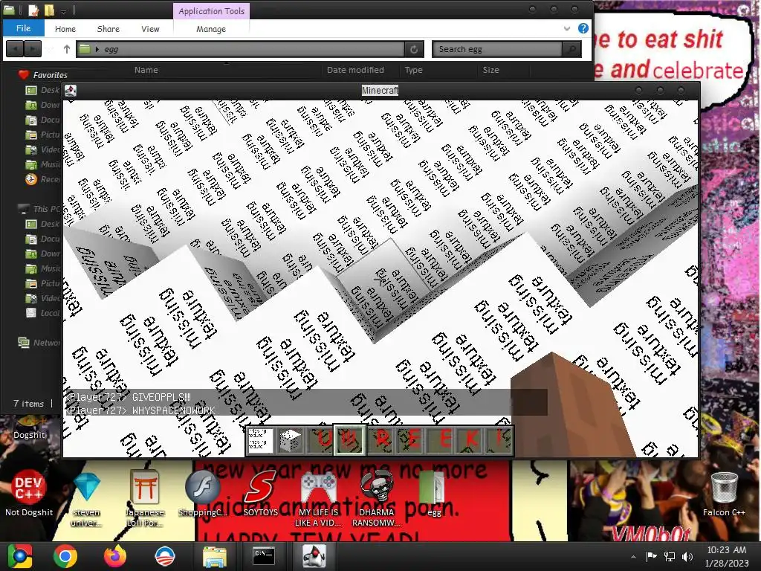Expand the ribbon with the chevron
Viewport: 761px width, 571px height.
(x=566, y=29)
